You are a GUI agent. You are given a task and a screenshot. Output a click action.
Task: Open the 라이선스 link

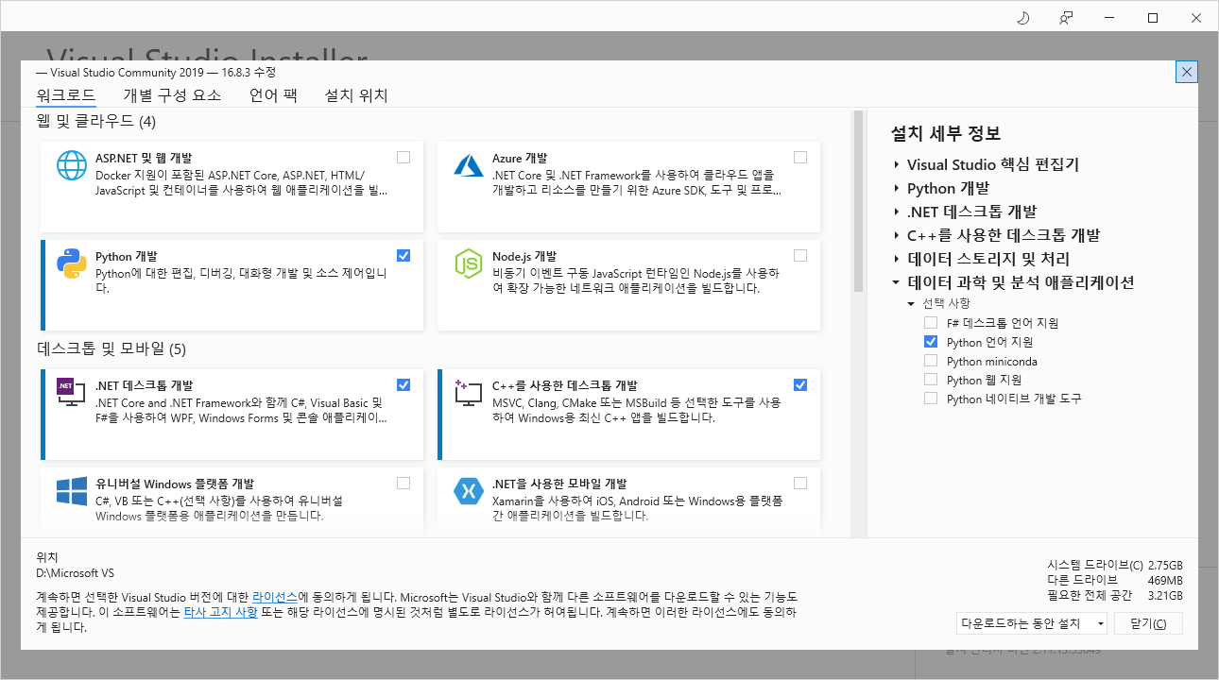275,598
